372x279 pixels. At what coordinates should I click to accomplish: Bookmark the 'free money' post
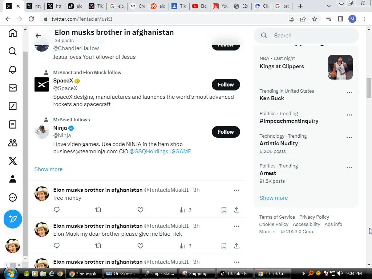[x=224, y=210]
